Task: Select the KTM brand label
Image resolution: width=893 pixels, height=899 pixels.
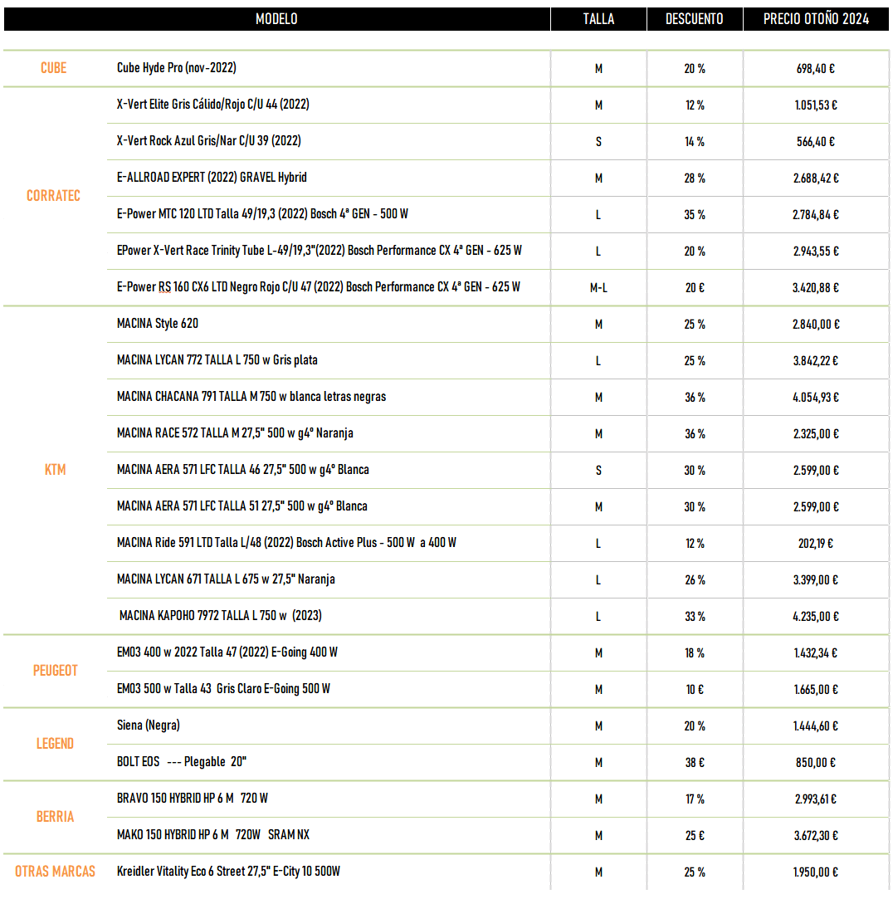Action: pyautogui.click(x=55, y=470)
